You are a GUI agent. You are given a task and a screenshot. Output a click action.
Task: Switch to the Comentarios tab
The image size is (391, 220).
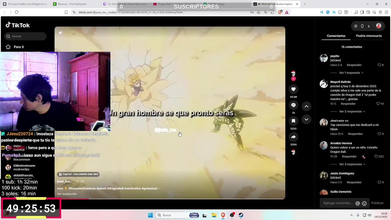click(336, 36)
